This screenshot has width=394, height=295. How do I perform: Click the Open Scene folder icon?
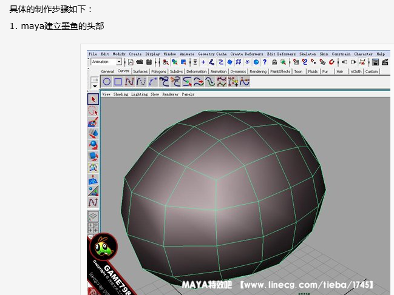point(140,62)
